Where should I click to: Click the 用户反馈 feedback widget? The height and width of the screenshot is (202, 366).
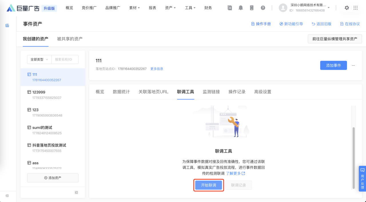pos(362,179)
